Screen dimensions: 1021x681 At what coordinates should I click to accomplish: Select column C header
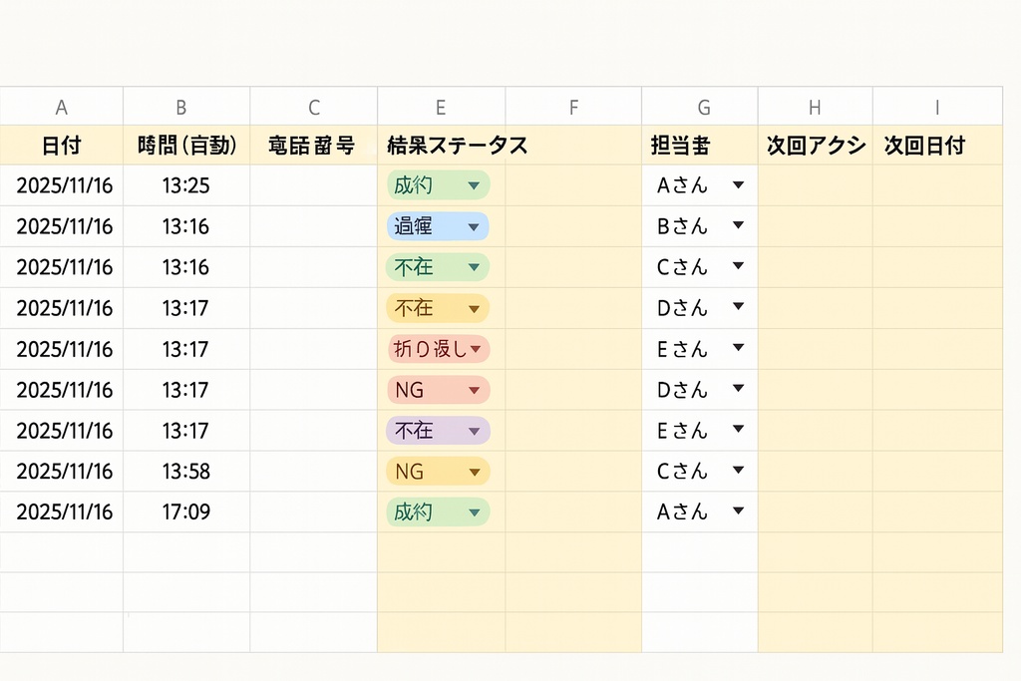point(314,106)
